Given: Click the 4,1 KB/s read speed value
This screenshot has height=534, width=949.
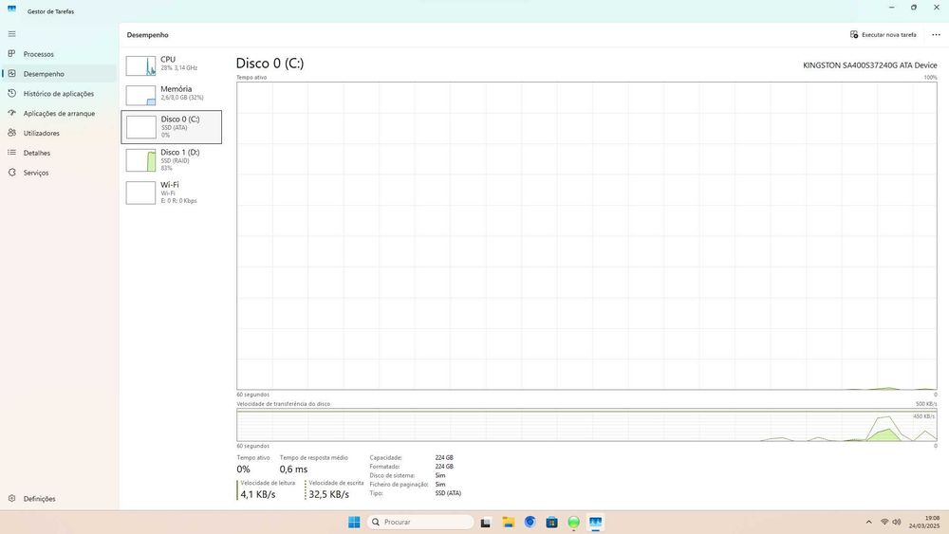Looking at the screenshot, I should click(x=258, y=494).
